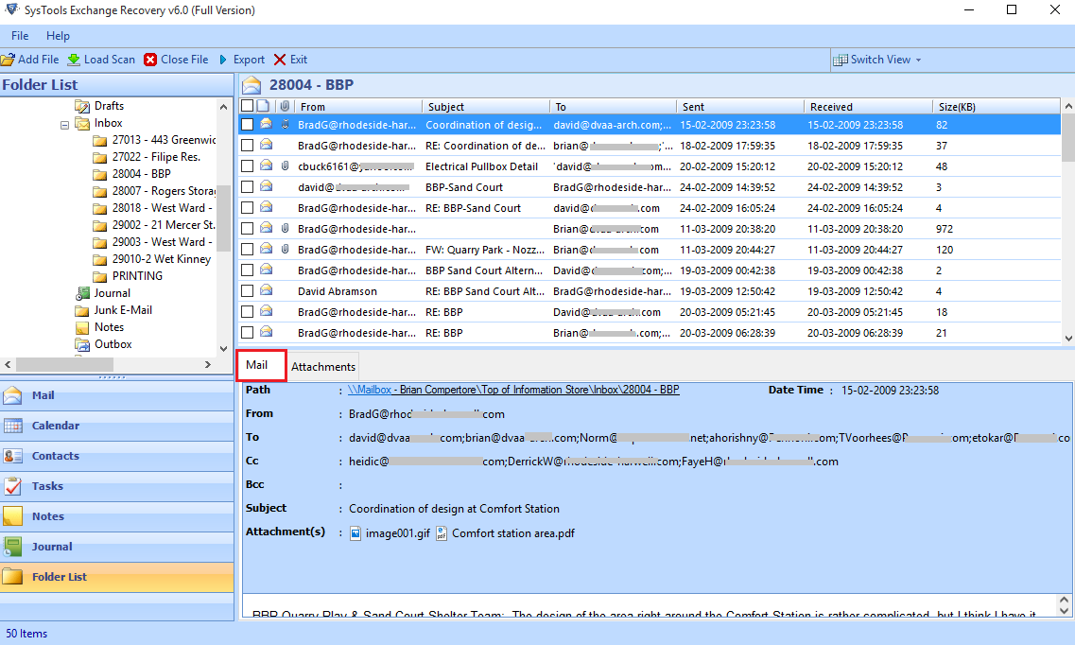Click the document type column header icon

(x=263, y=106)
